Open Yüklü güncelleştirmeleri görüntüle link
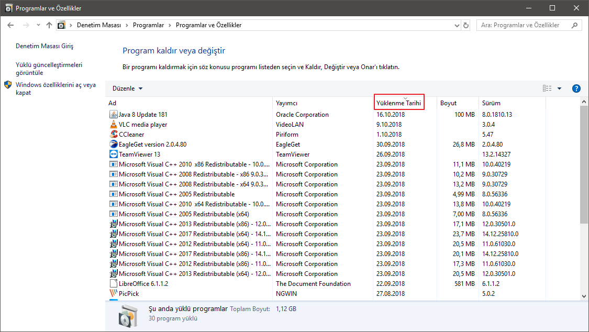589x332 pixels. pyautogui.click(x=49, y=69)
